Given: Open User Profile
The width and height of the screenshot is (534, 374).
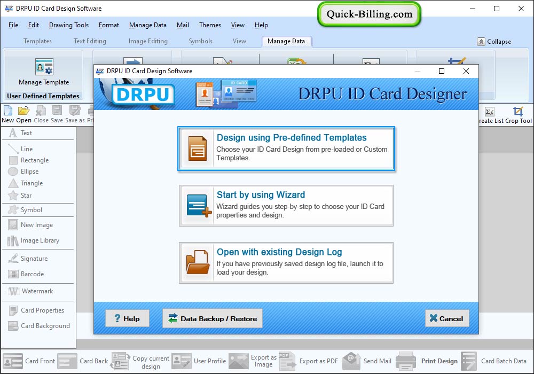Looking at the screenshot, I should click(x=199, y=361).
